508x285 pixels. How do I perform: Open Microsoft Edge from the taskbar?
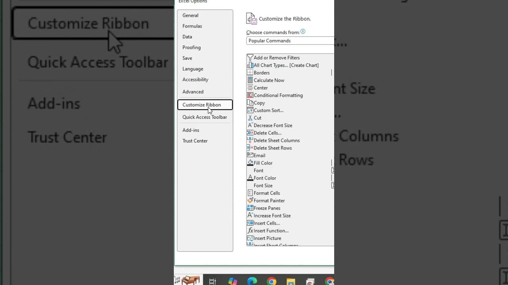(252, 281)
